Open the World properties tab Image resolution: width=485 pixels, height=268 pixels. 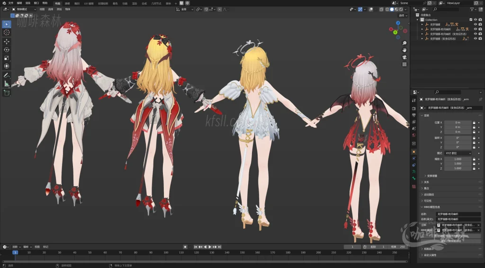pos(414,135)
